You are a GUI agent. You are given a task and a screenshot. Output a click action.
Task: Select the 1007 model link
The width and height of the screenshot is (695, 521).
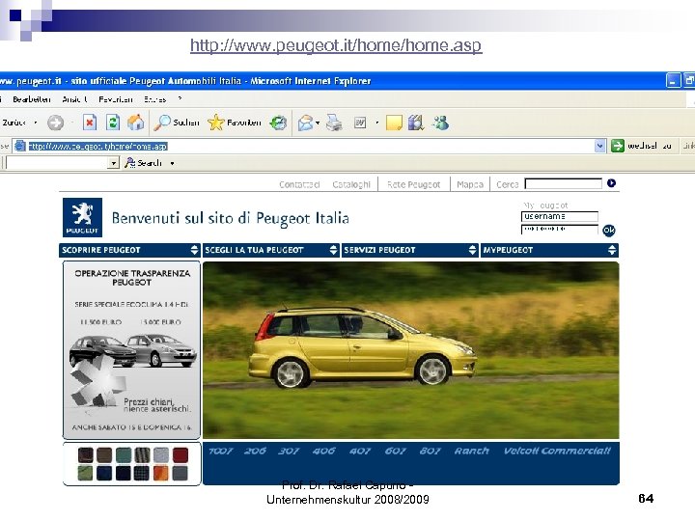[x=220, y=451]
